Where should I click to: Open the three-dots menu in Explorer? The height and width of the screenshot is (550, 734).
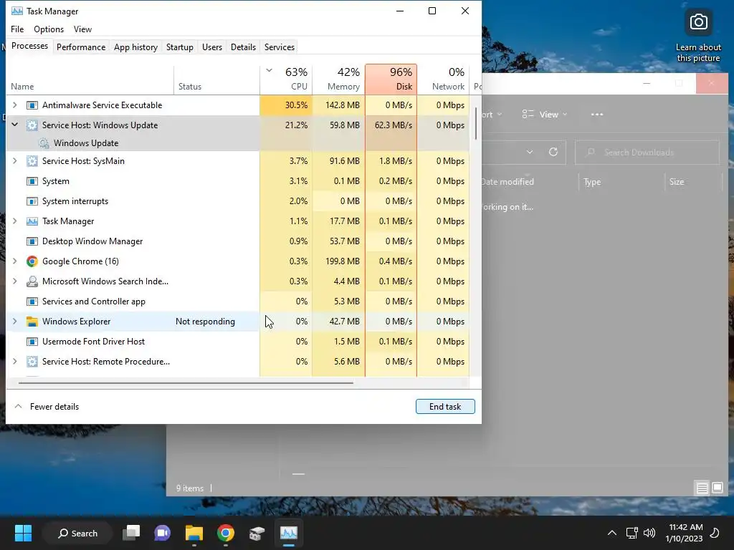[x=597, y=115]
